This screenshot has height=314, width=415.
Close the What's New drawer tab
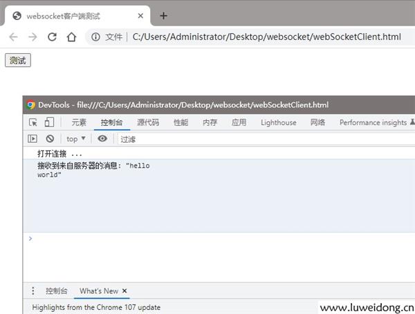click(124, 291)
